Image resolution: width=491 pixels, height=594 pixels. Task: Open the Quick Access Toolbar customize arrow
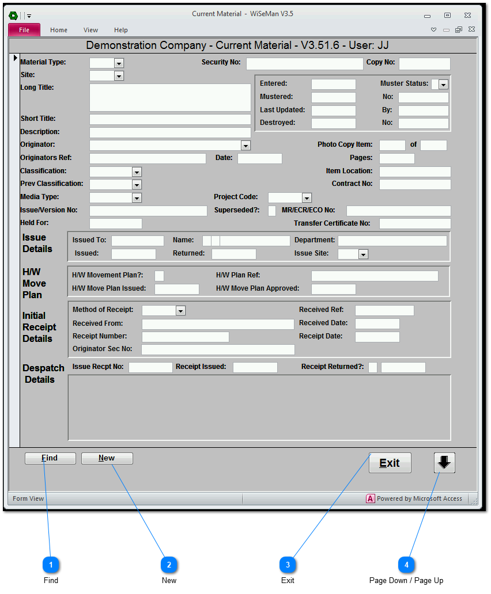[x=29, y=16]
